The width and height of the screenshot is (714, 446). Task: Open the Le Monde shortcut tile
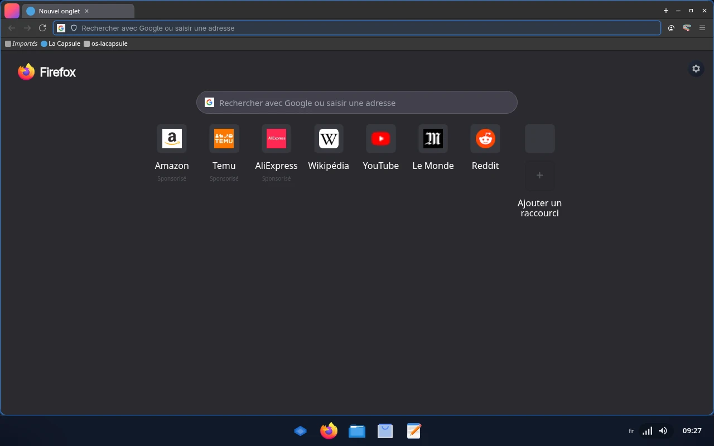click(433, 139)
